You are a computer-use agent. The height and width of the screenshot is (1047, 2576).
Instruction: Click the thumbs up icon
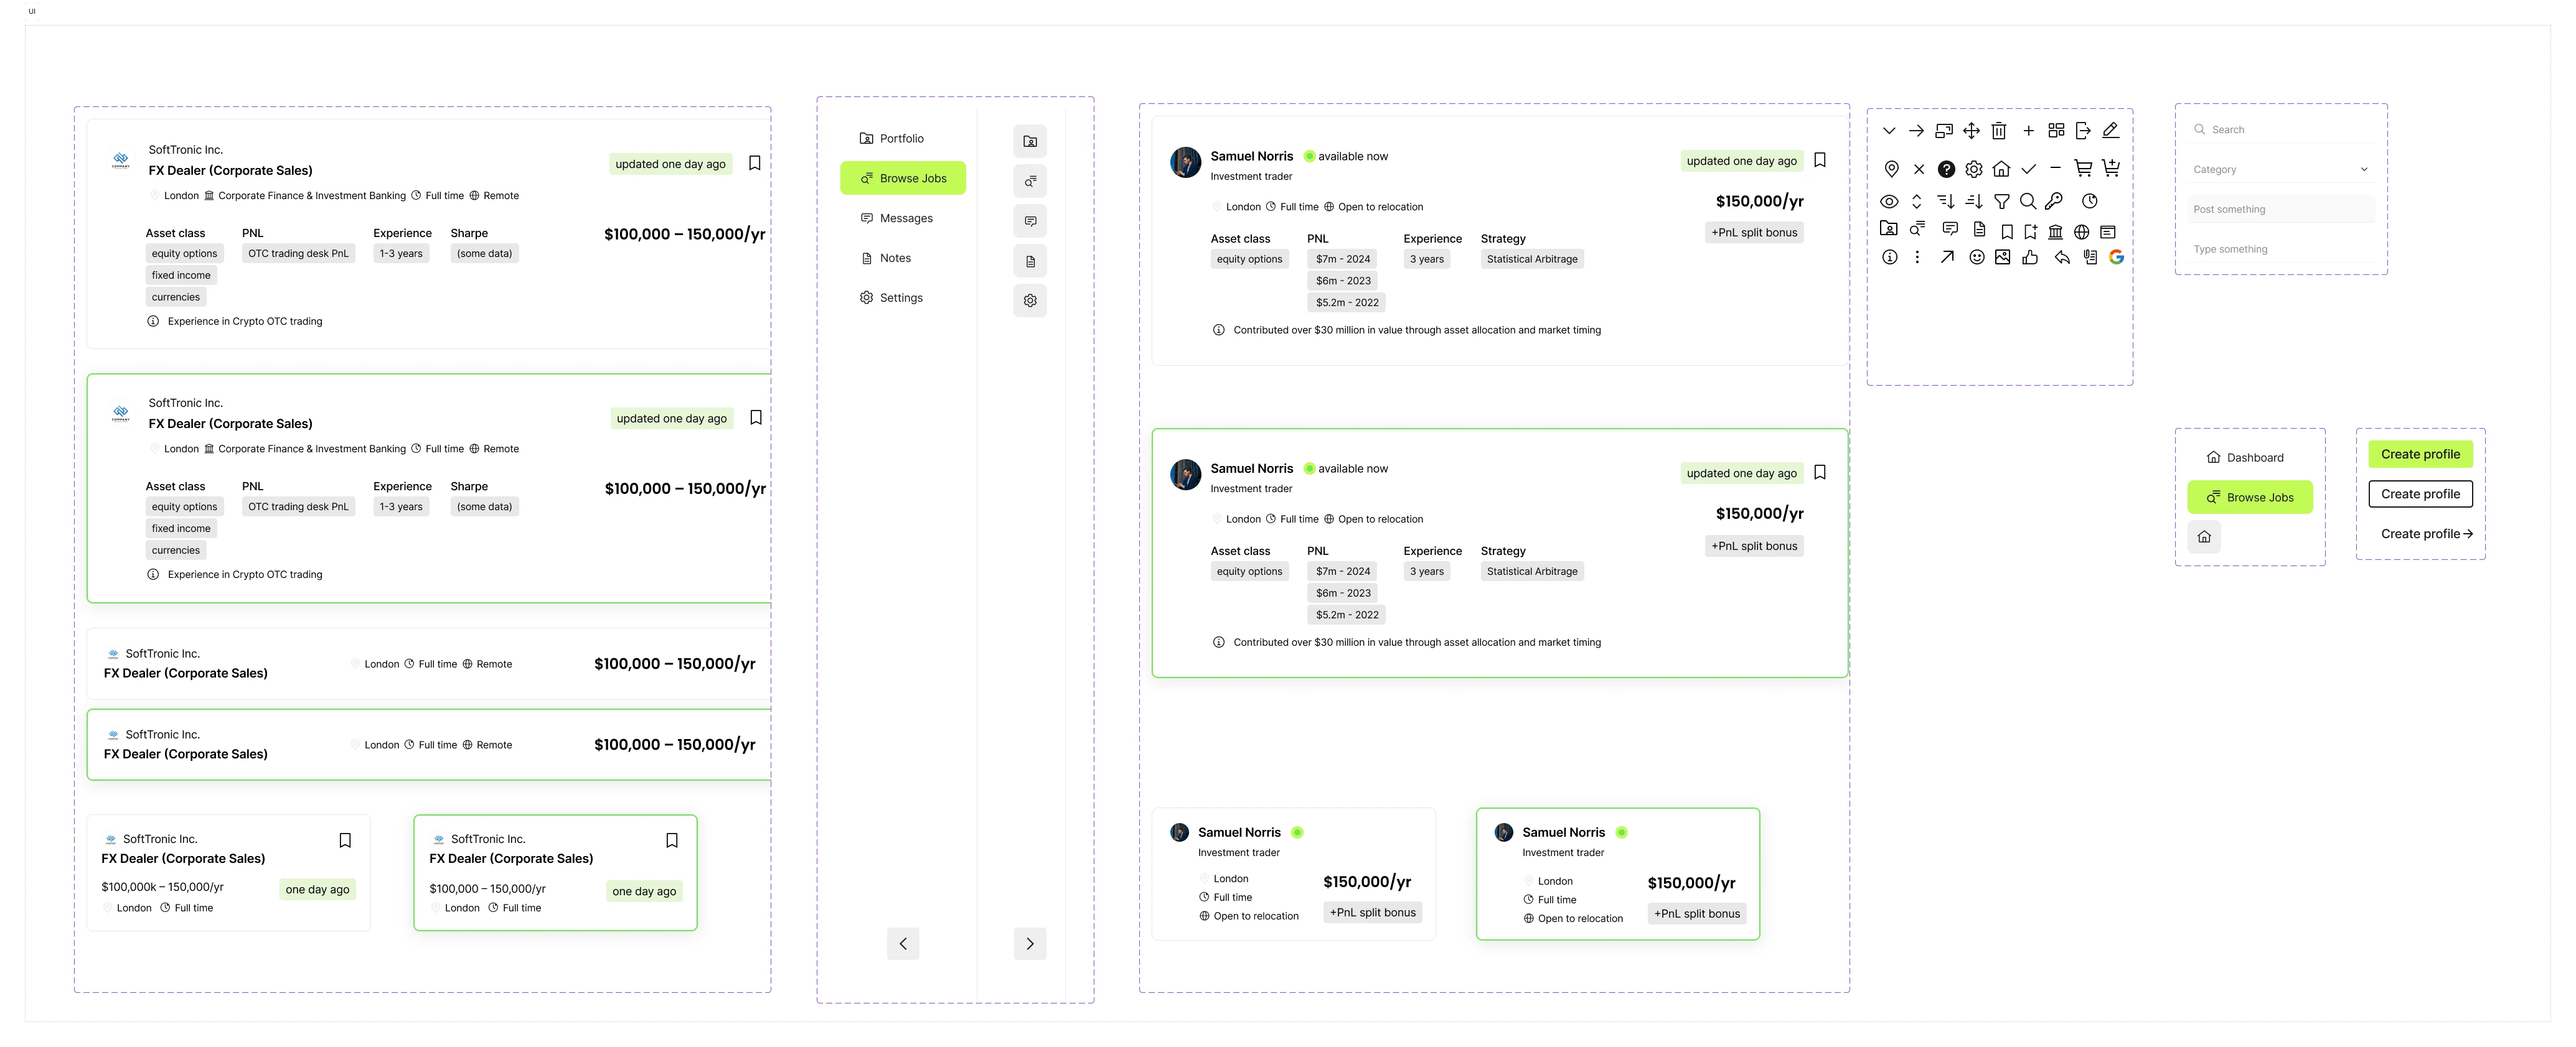[x=2030, y=257]
